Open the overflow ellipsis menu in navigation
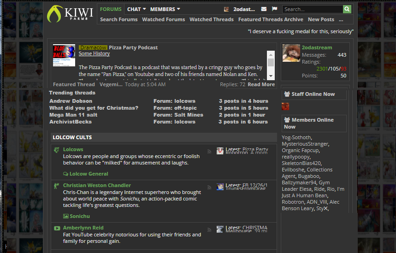396x253 pixels. (x=341, y=20)
